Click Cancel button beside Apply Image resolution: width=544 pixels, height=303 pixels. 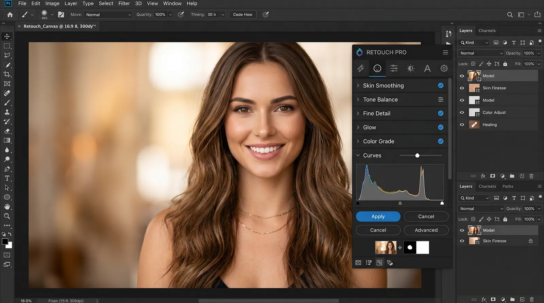[426, 216]
